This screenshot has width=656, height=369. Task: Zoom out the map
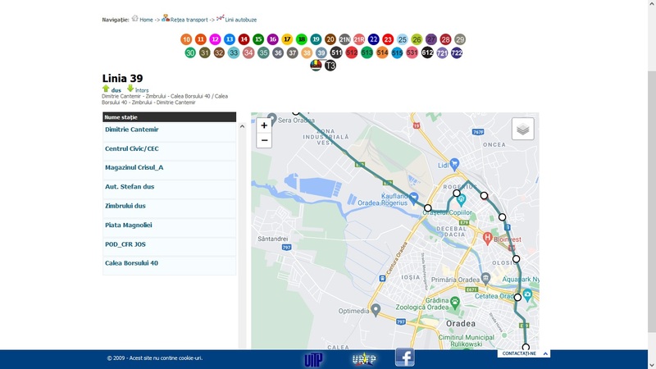tap(264, 140)
